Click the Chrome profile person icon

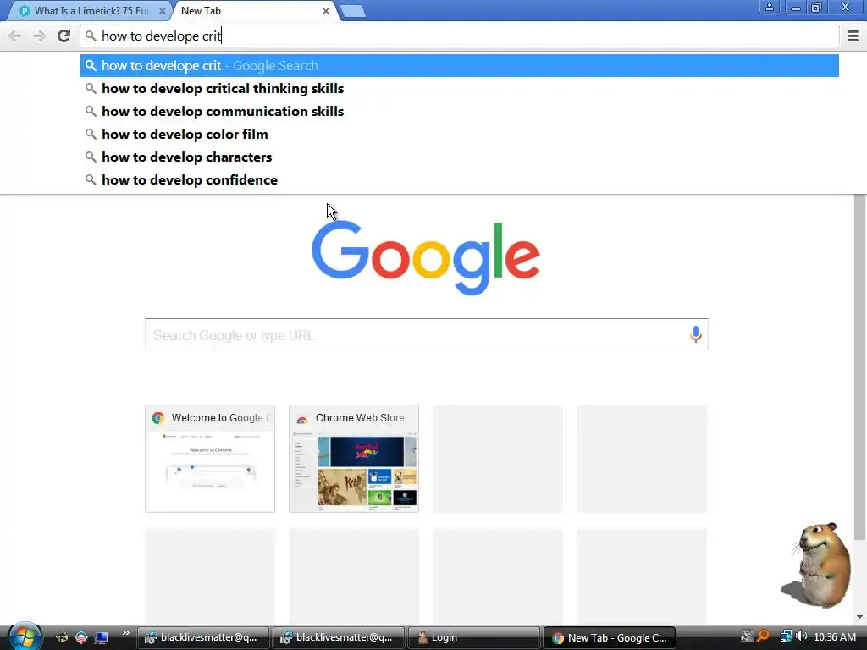[769, 7]
